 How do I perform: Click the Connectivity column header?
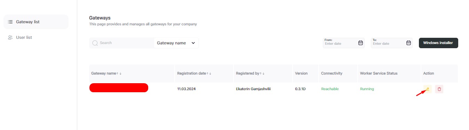332,73
